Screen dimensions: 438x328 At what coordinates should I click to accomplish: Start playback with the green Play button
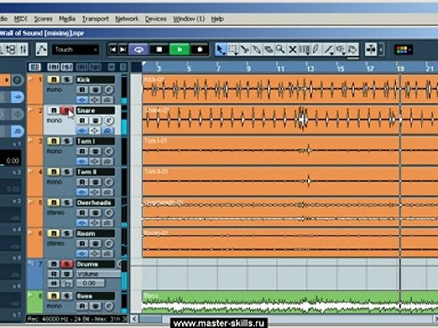pyautogui.click(x=180, y=50)
